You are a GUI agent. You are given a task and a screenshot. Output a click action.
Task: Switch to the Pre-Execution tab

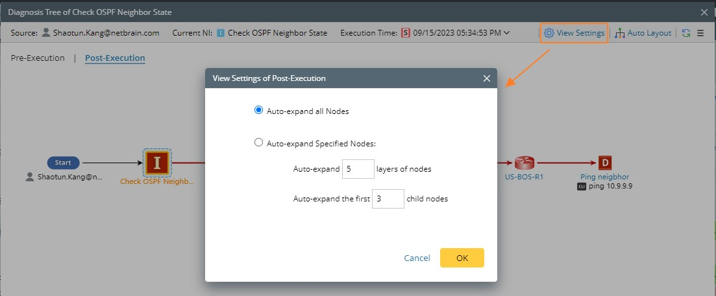pos(38,58)
